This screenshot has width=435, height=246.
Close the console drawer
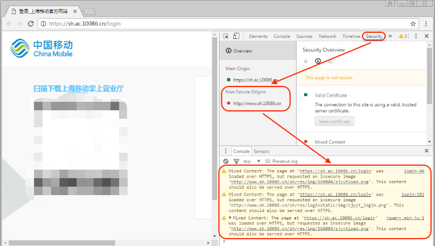(426, 151)
